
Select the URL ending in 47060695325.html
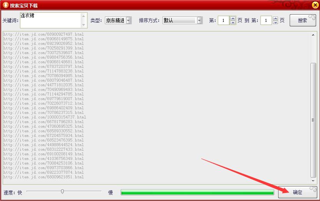43,126
